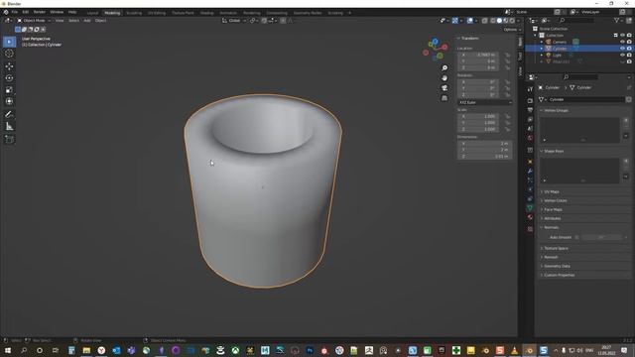Select the Add Cube tool

pyautogui.click(x=9, y=139)
